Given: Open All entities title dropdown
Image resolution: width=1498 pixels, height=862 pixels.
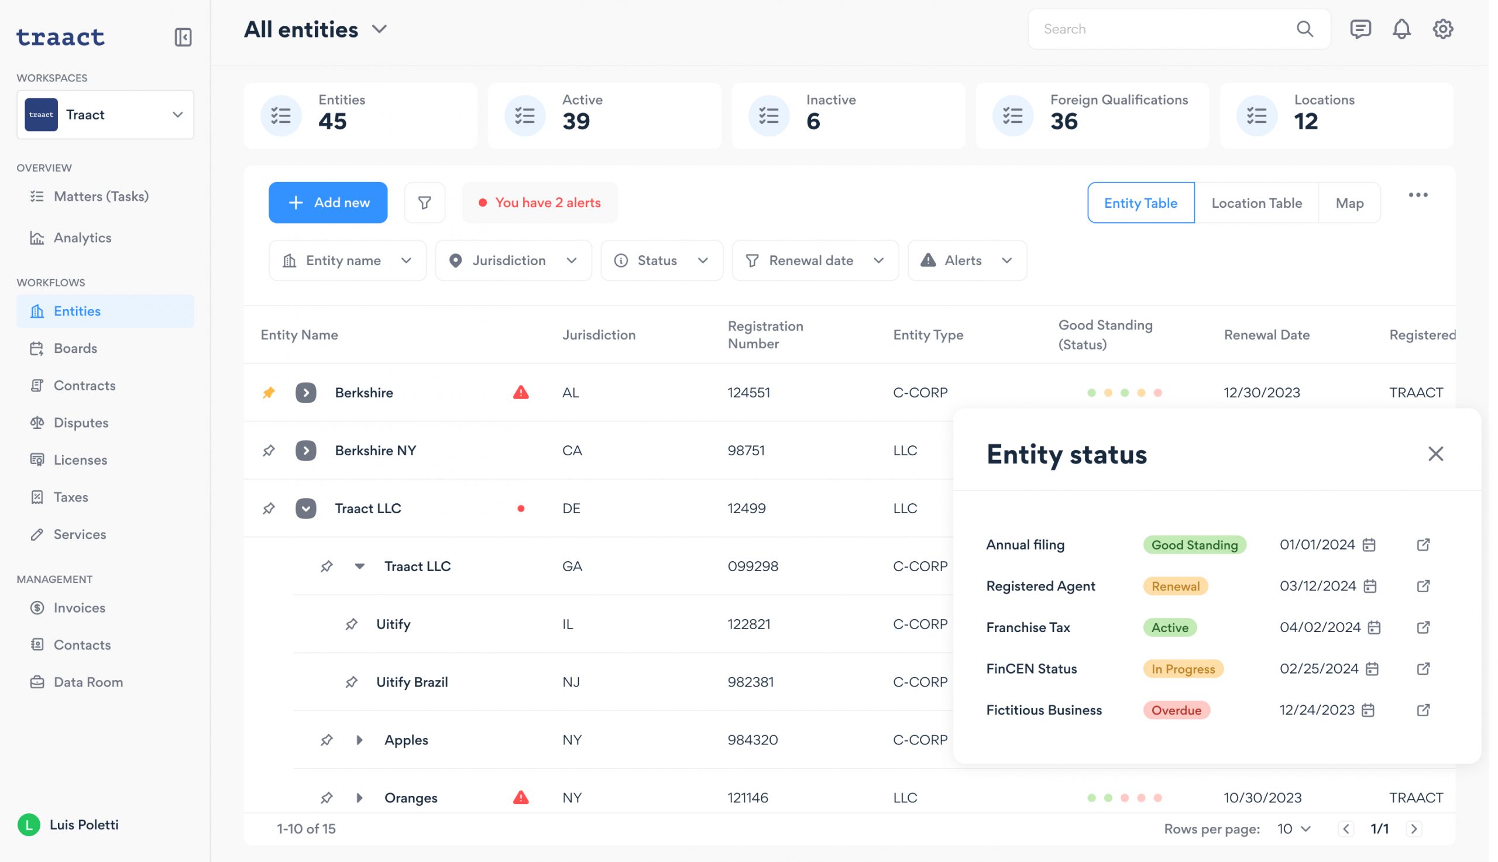Looking at the screenshot, I should click(379, 29).
